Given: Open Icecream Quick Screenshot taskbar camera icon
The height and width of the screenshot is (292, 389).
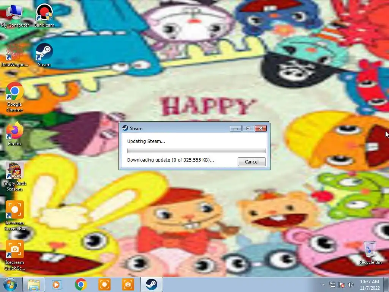Looking at the screenshot, I should point(128,284).
